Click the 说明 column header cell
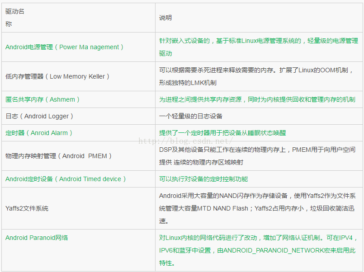The image size is (364, 272). tap(165, 18)
